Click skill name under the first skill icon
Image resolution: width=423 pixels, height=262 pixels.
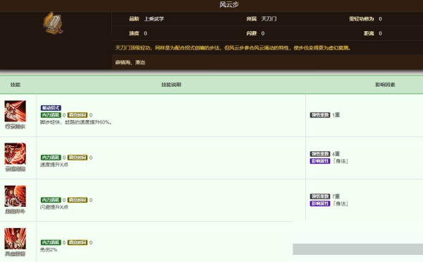tap(15, 126)
